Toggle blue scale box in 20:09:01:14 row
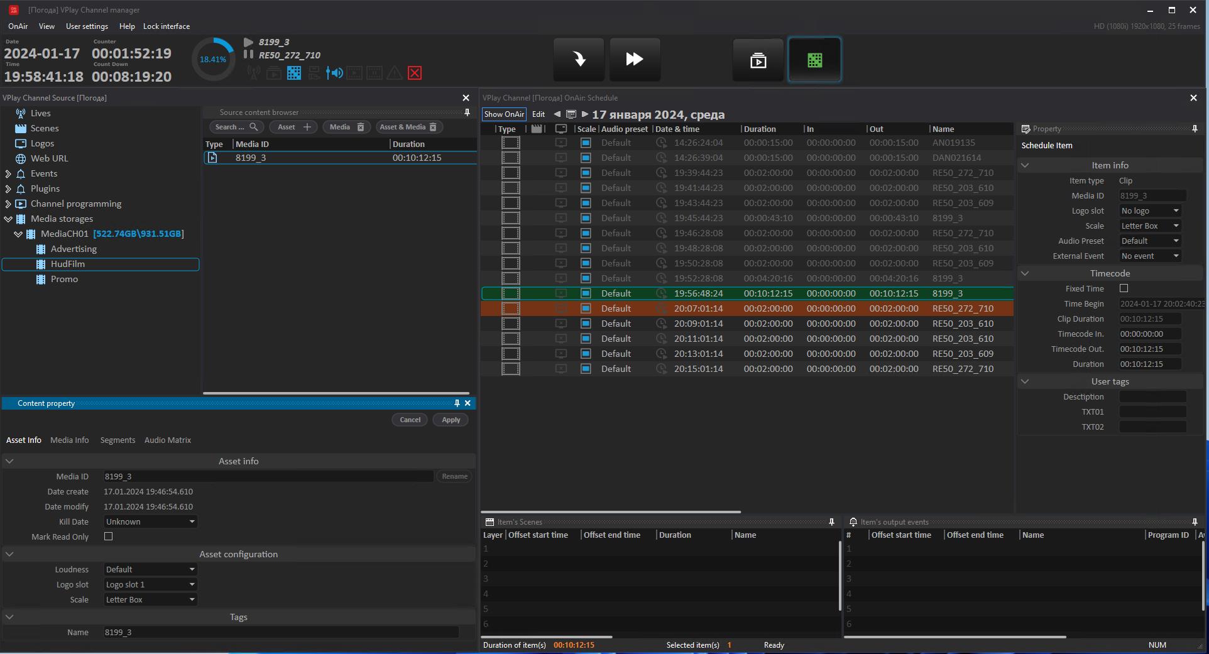The height and width of the screenshot is (654, 1209). click(x=586, y=324)
